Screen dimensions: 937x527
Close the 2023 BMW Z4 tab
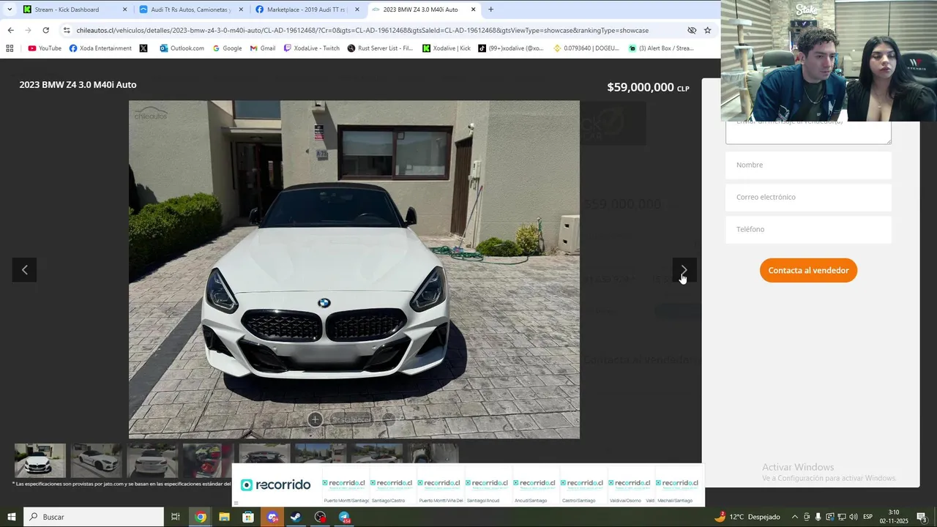(473, 10)
